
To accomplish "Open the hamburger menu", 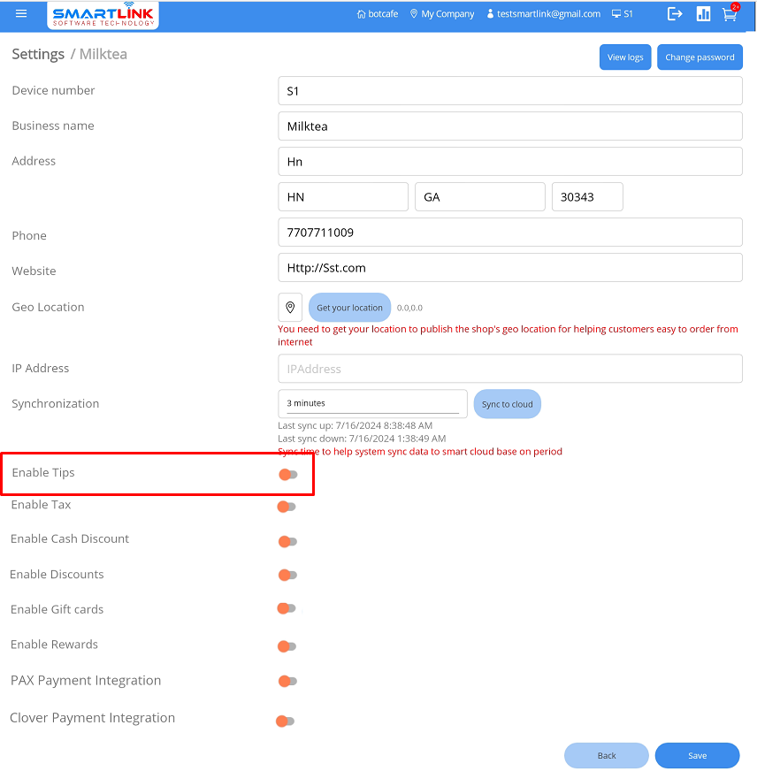I will 21,14.
